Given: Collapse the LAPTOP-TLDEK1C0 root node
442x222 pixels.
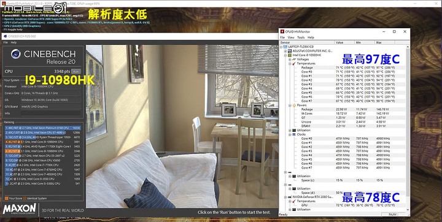Looking at the screenshot, I should click(x=282, y=47).
